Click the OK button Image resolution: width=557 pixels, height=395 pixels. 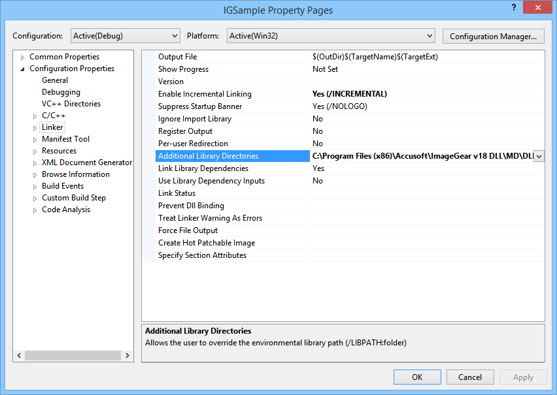417,377
